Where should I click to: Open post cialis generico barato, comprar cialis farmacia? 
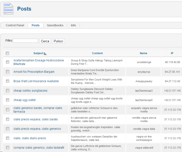pos(38,110)
